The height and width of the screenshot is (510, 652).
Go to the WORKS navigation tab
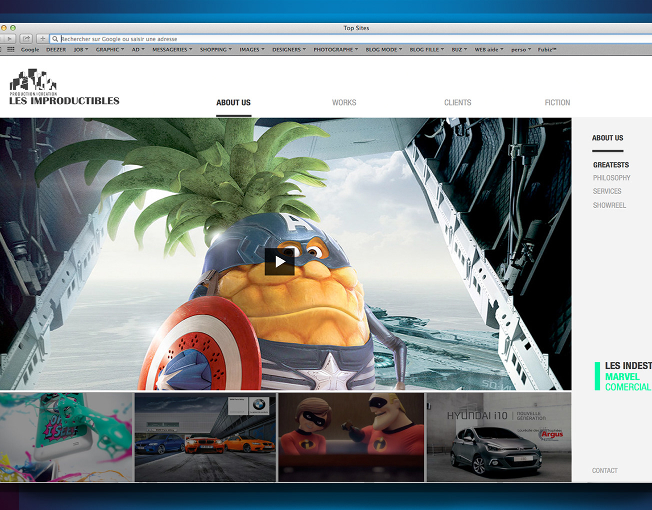click(x=344, y=103)
